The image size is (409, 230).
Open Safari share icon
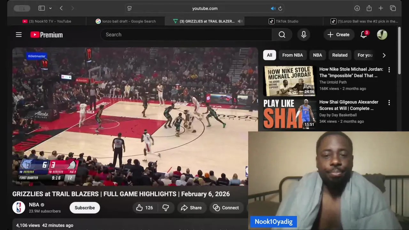coord(369,8)
